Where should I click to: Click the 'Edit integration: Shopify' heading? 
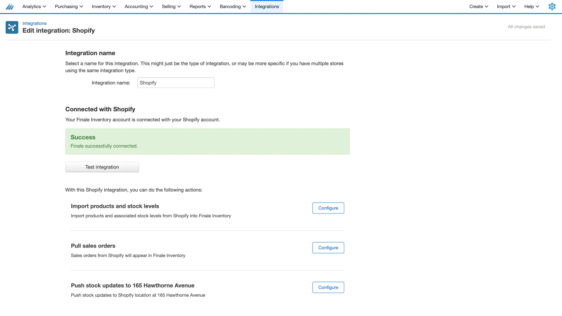click(x=59, y=31)
